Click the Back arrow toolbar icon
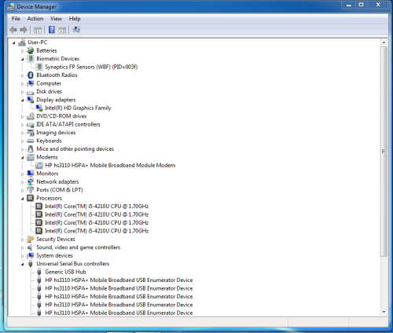Image resolution: width=393 pixels, height=333 pixels. (x=13, y=30)
